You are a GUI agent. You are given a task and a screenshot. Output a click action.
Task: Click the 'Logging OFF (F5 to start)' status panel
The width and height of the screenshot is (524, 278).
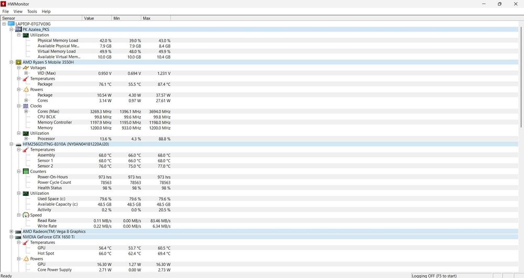point(452,276)
